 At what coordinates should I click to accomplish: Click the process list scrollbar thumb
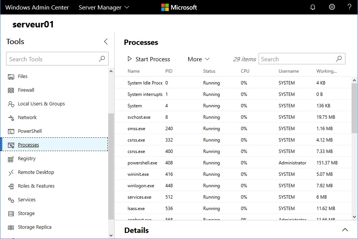click(354, 108)
